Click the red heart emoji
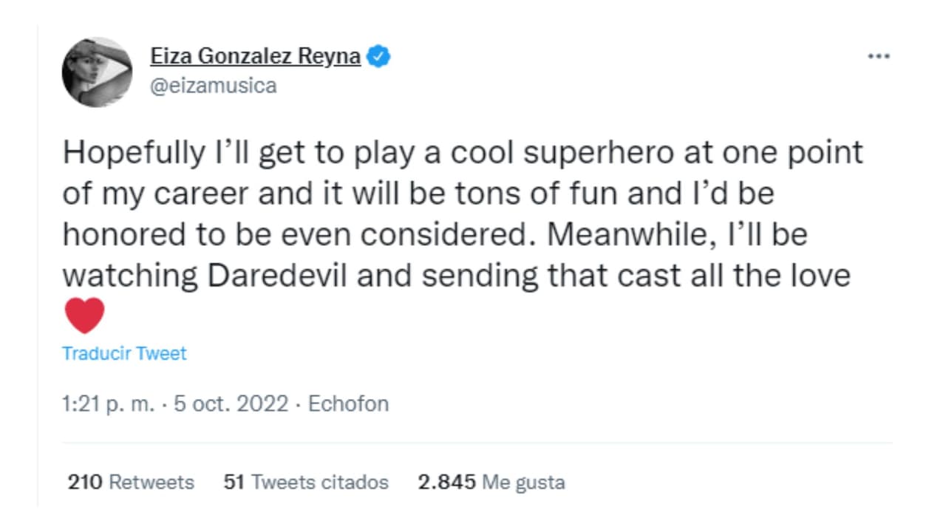946x532 pixels. [x=84, y=316]
